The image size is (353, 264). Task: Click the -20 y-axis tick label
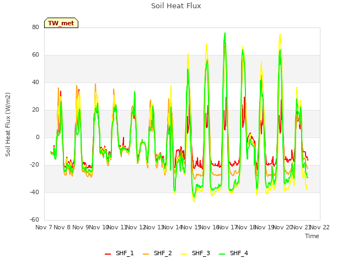click(34, 165)
